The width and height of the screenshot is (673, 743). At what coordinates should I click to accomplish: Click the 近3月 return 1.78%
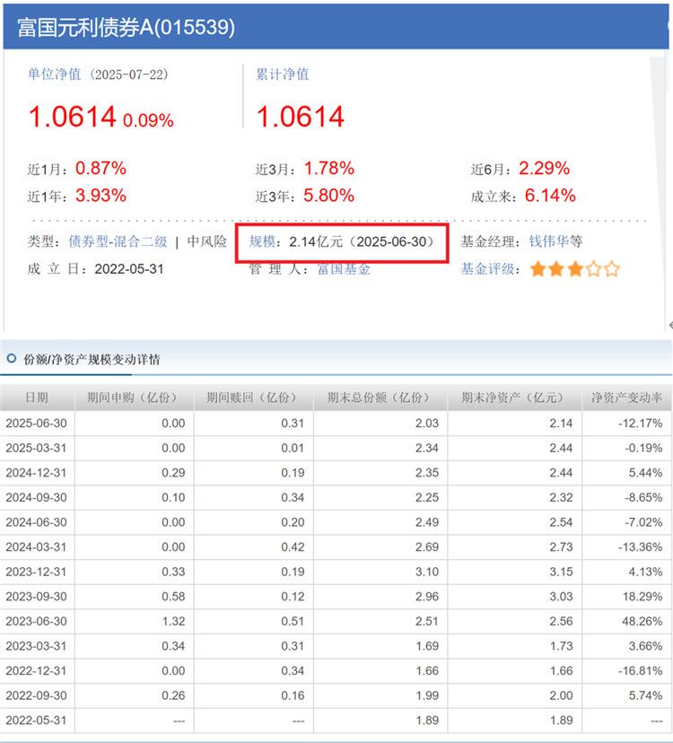[x=329, y=168]
